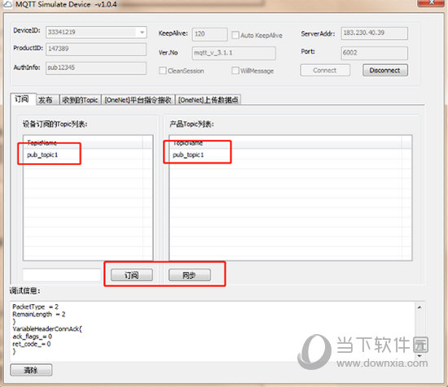Click the debug info scroll down arrow

coord(419,355)
